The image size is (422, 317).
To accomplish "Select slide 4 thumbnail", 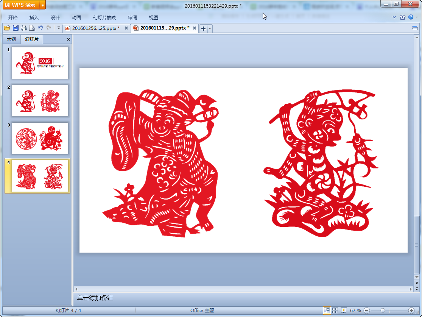I will click(x=40, y=176).
